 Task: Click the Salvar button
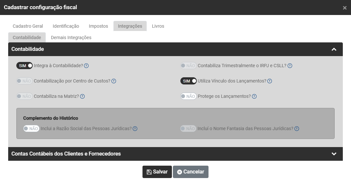tap(157, 172)
